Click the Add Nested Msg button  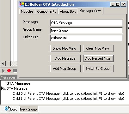click(x=98, y=58)
